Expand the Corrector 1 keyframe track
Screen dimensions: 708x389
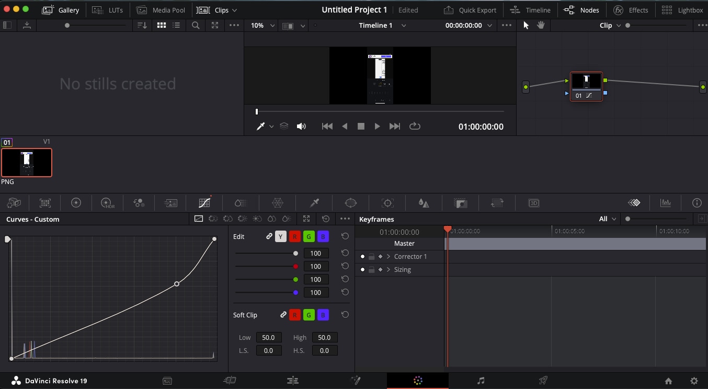389,257
